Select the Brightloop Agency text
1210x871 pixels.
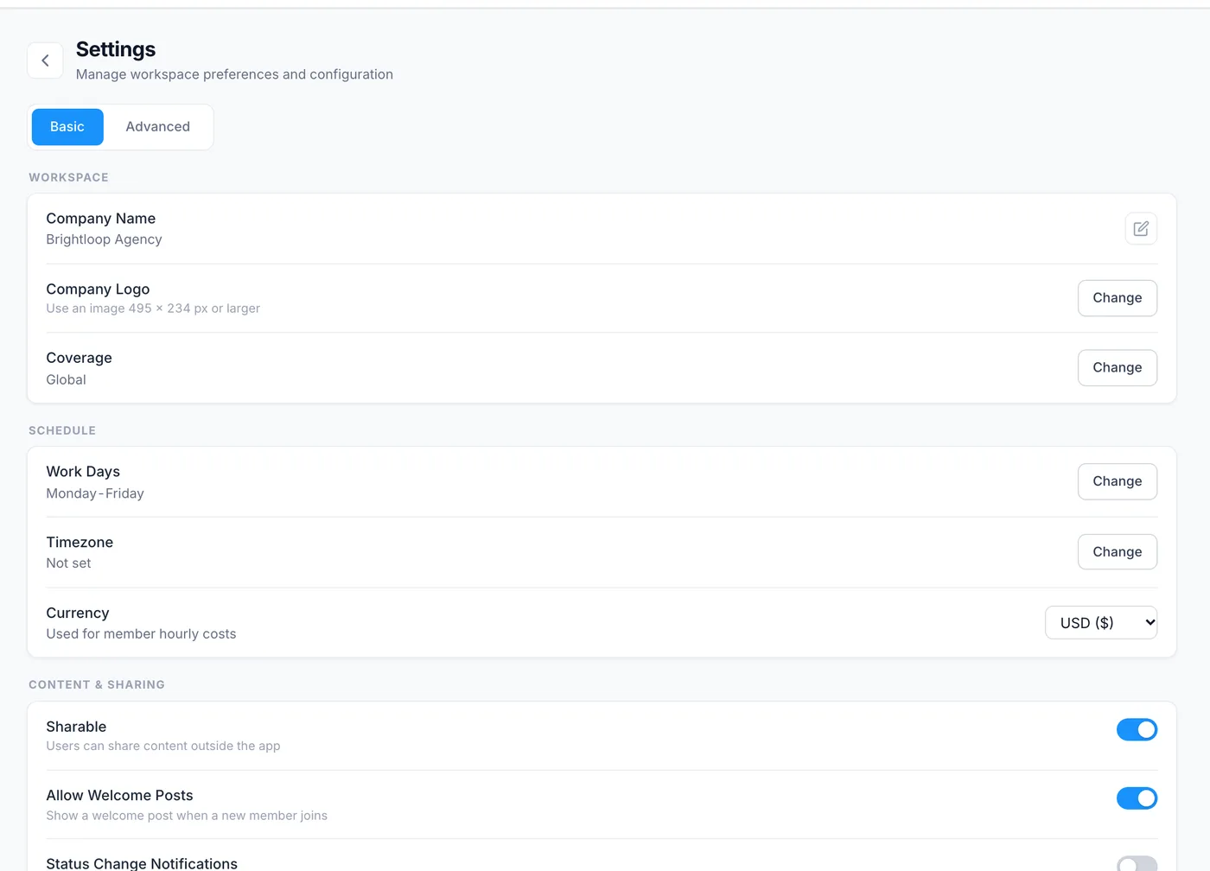104,239
